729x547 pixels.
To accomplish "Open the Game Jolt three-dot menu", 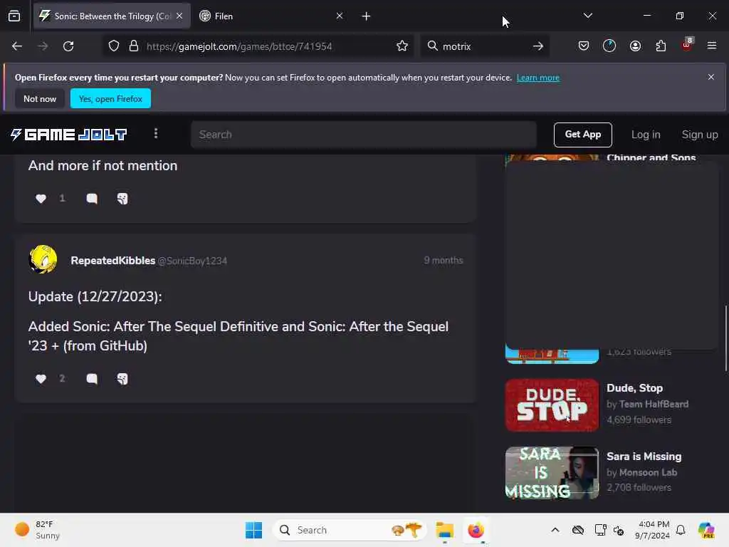I will (156, 134).
